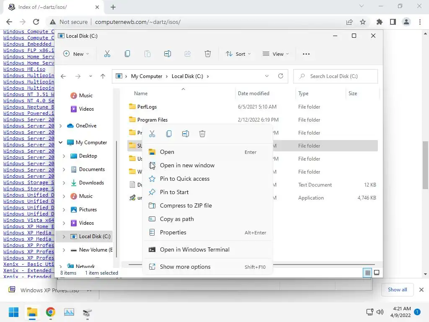Expand address bar history dropdown
Screen dimensions: 429x322
coord(267,76)
